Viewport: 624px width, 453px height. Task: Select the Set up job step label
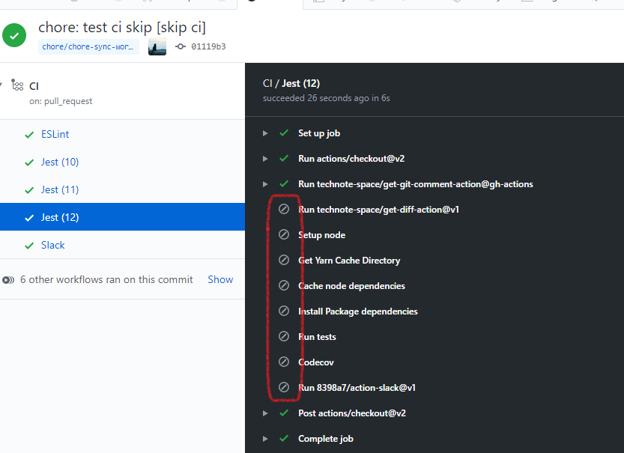pos(319,133)
